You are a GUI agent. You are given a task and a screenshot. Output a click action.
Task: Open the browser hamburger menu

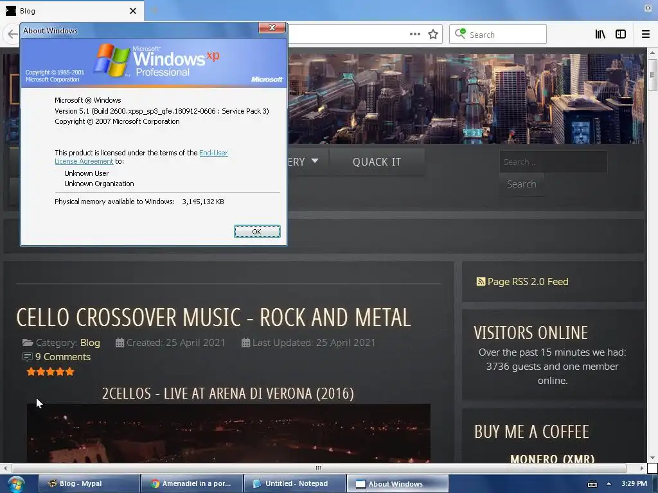click(x=646, y=35)
